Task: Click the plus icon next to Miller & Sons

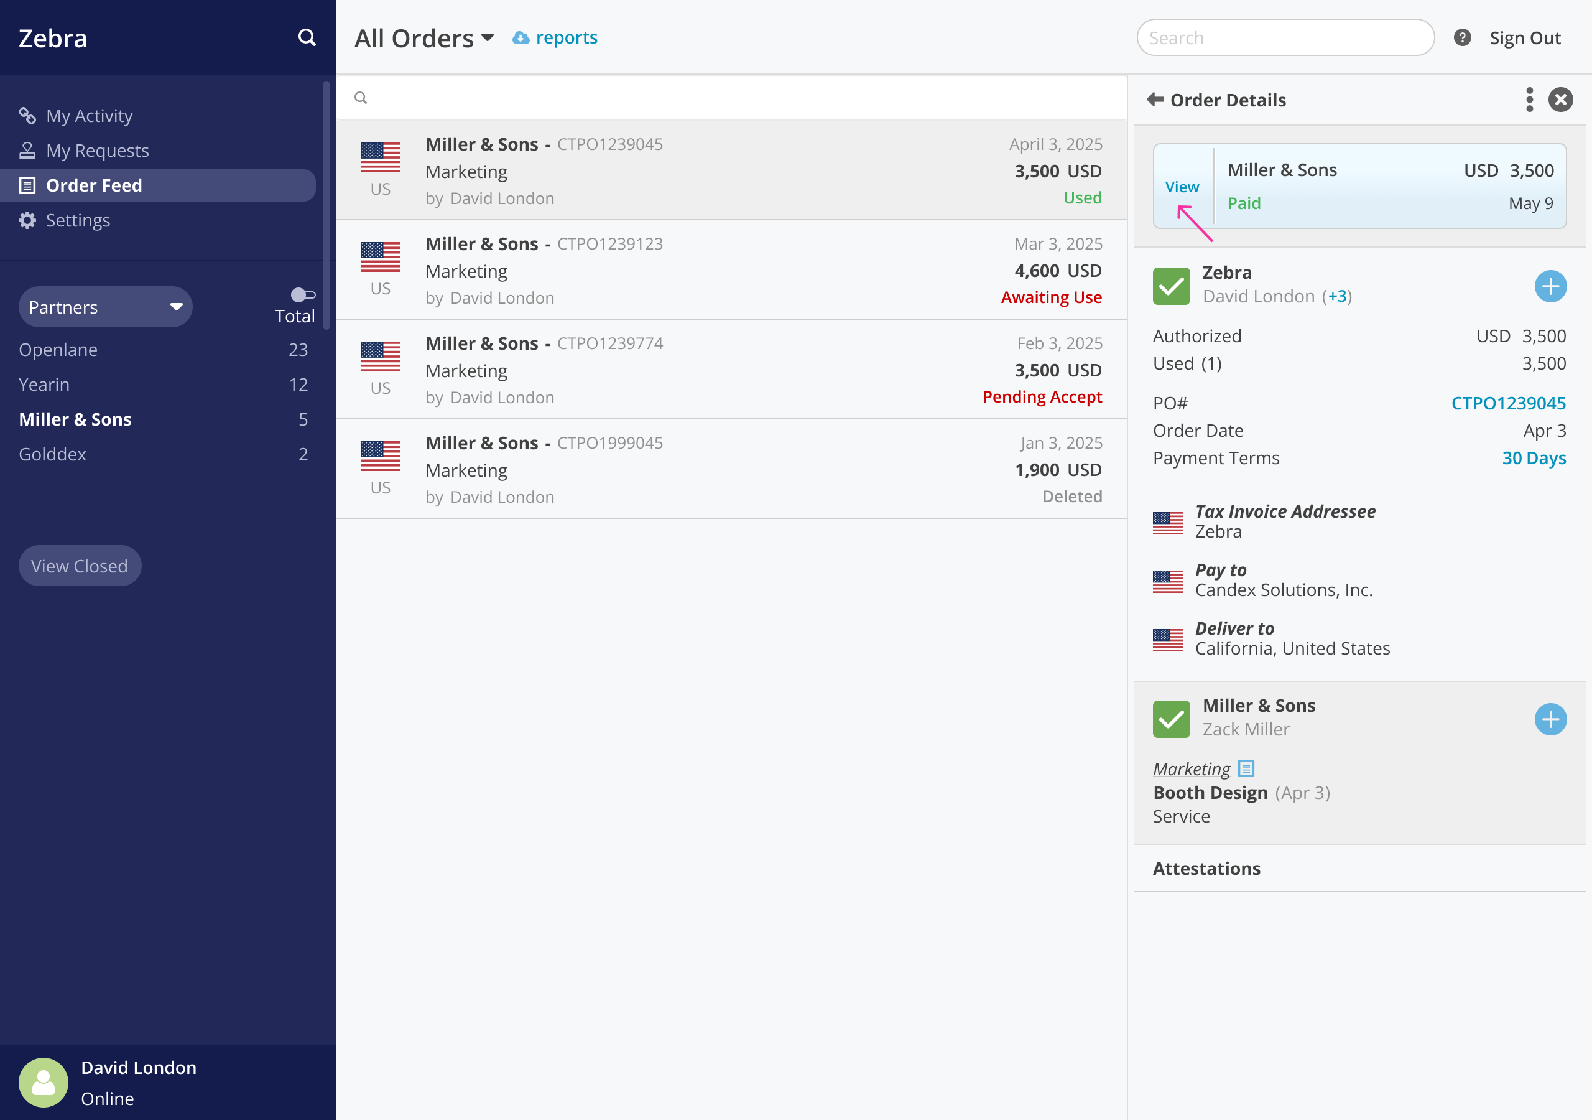Action: (x=1550, y=720)
